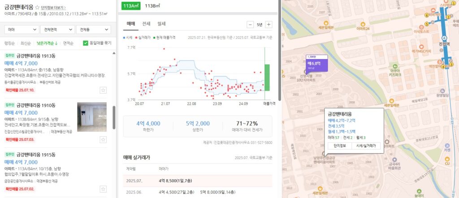
Task: Click the 5억 2,000 상한가 value
Action: pyautogui.click(x=198, y=124)
